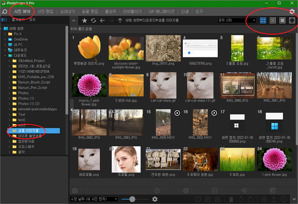Select the 투명배경 이미지.png tulip thumbnail
The height and width of the screenshot is (204, 298).
point(89,49)
